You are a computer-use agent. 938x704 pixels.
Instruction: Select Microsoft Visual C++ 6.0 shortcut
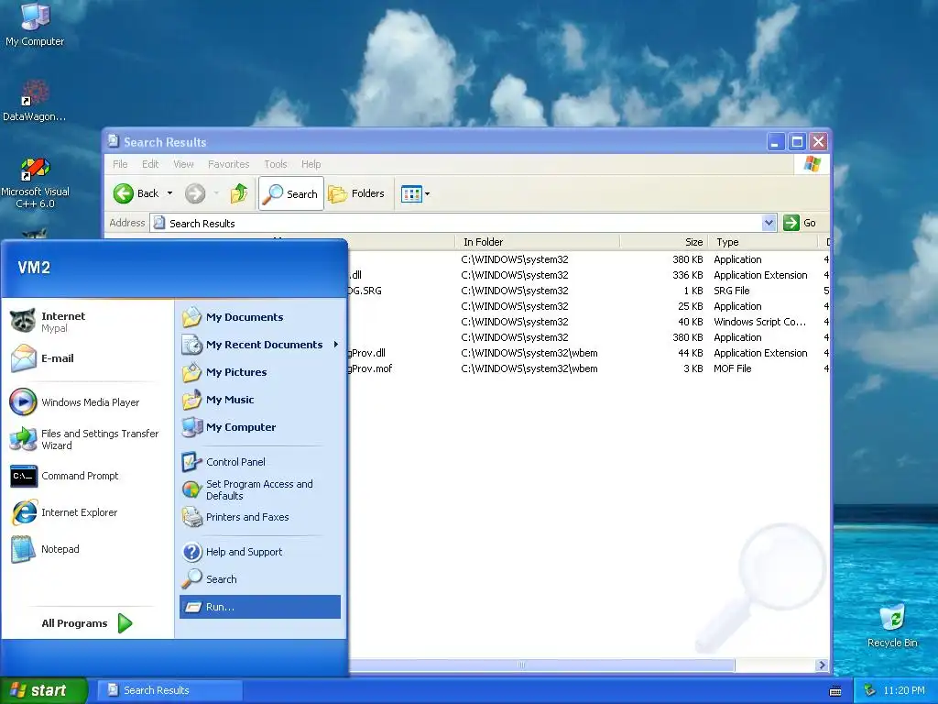click(x=36, y=182)
